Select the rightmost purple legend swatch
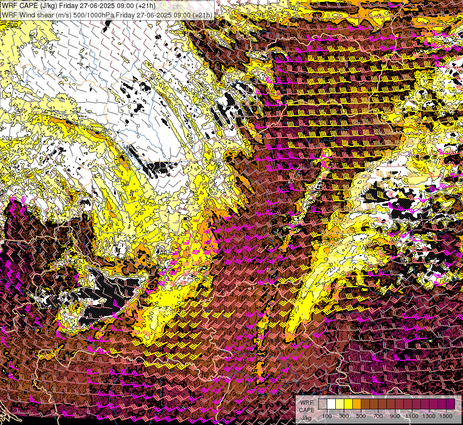The image size is (463, 425). (x=451, y=404)
